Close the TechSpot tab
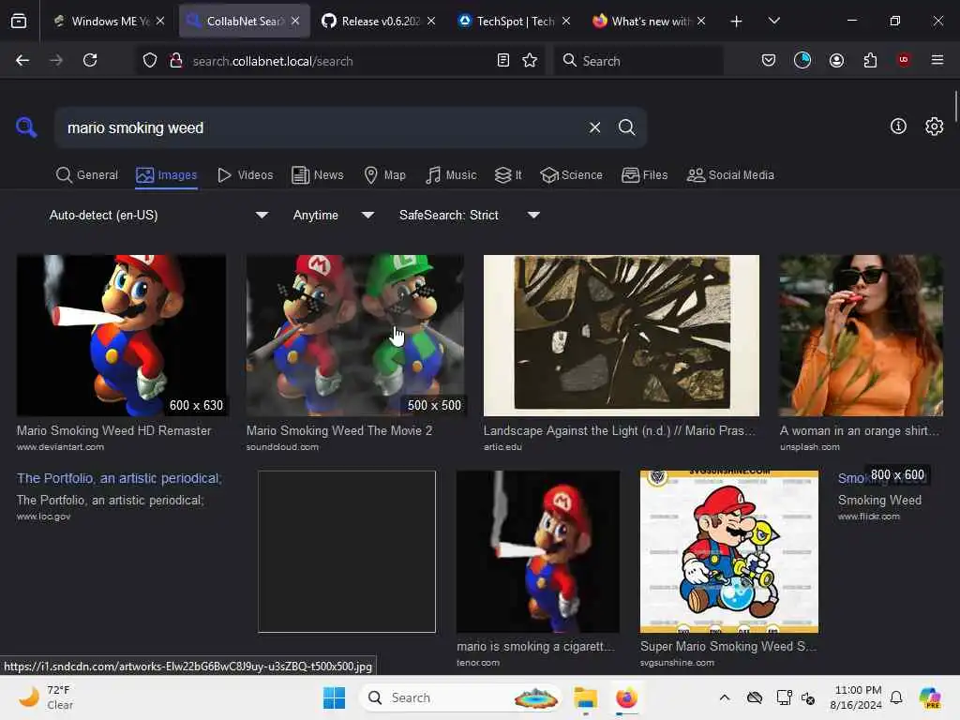Viewport: 960px width, 720px height. coord(566,21)
